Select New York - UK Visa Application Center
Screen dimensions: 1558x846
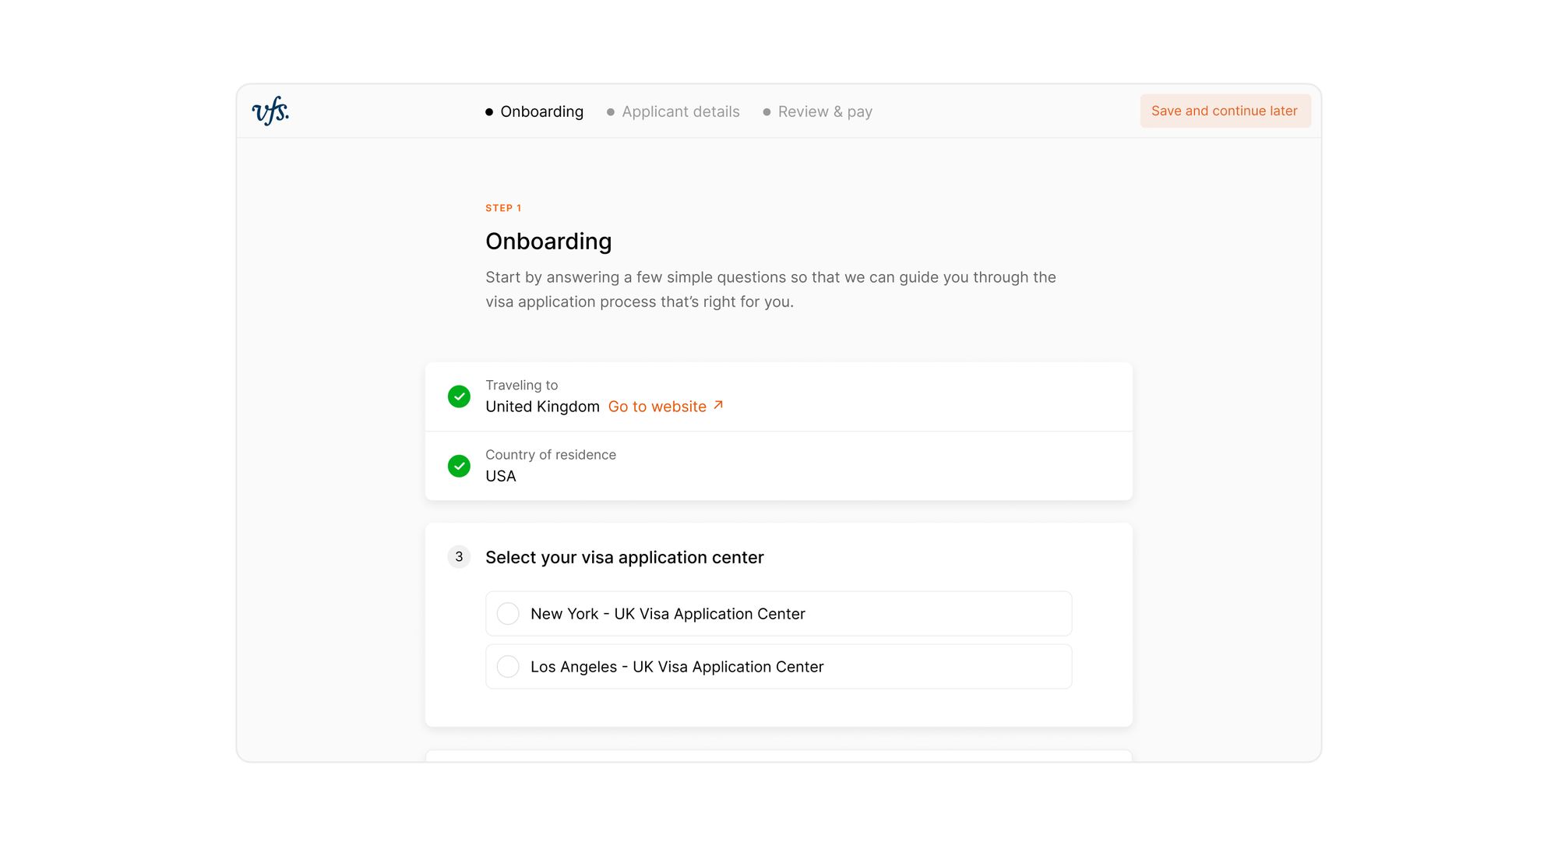778,614
